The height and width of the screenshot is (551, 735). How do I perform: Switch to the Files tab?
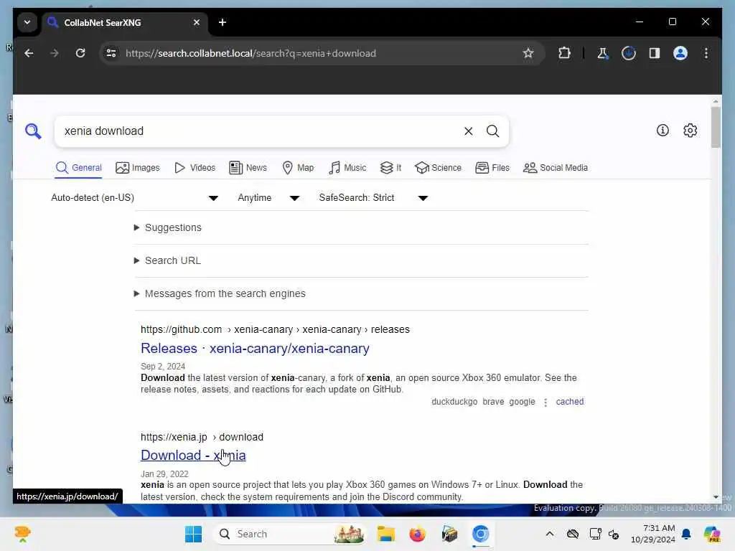click(492, 168)
